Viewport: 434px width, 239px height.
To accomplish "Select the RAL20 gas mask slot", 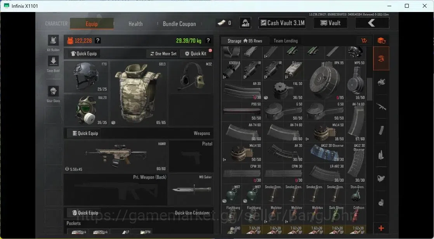I will tap(86, 110).
